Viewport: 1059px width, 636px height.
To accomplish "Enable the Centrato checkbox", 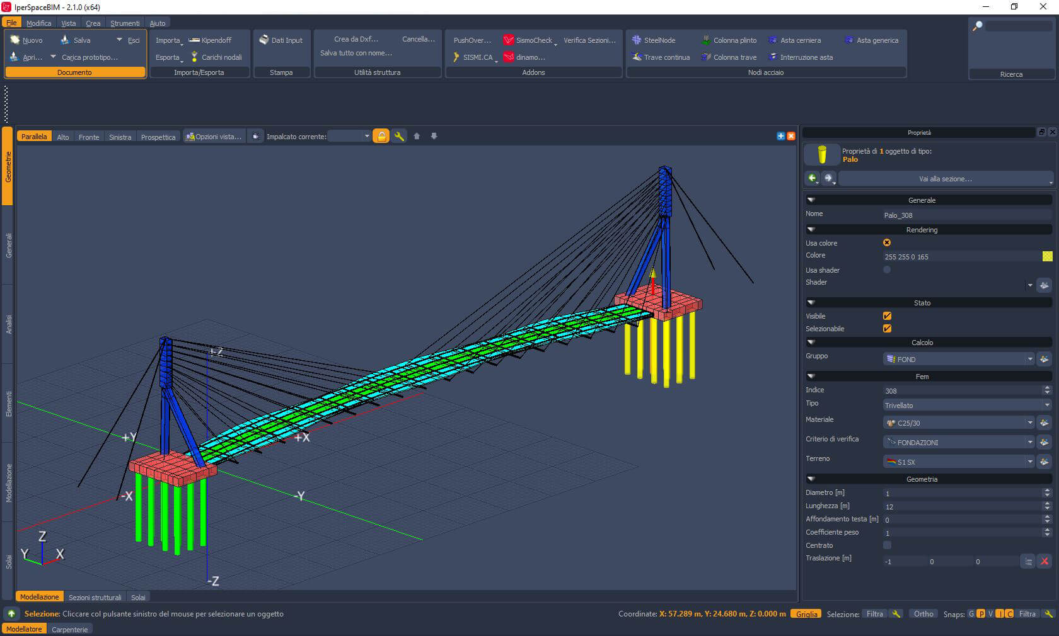I will click(887, 545).
